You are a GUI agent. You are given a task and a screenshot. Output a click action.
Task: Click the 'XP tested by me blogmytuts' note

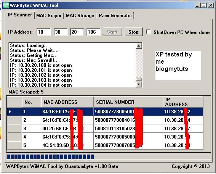coord(178,65)
